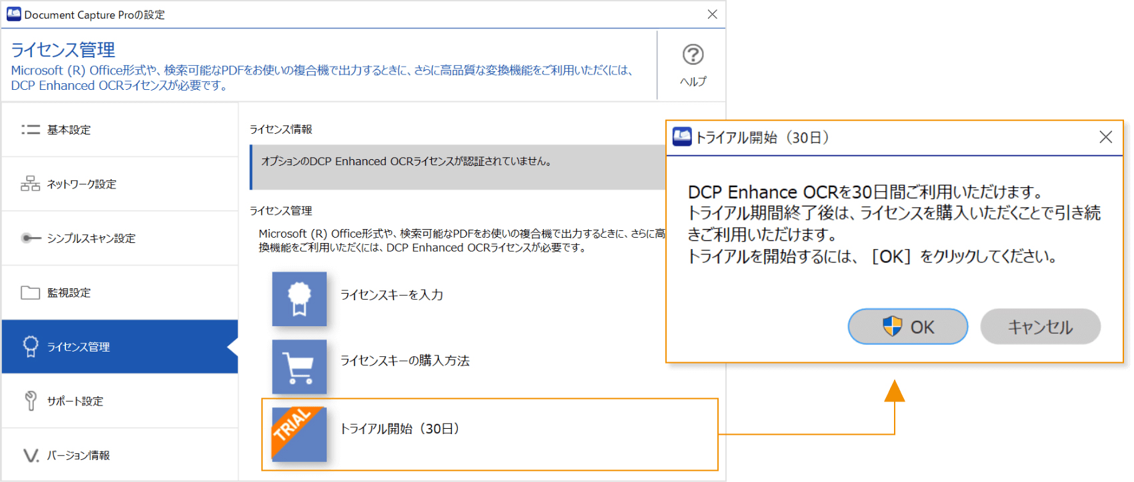The image size is (1134, 482).
Task: Go to サポート設定 section
Action: click(75, 401)
